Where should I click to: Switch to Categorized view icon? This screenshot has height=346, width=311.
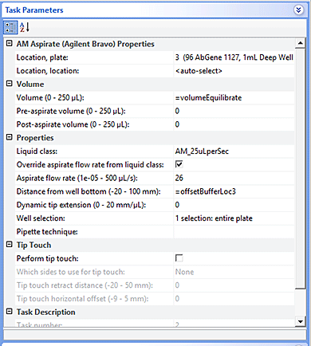[10, 27]
